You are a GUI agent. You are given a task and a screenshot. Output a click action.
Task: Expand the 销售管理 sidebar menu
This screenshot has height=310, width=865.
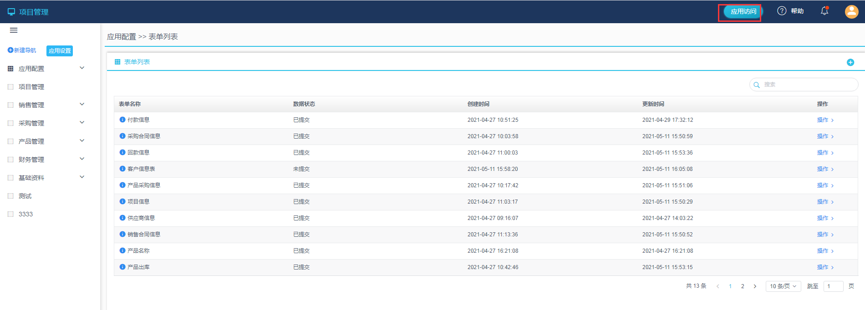[x=82, y=105]
